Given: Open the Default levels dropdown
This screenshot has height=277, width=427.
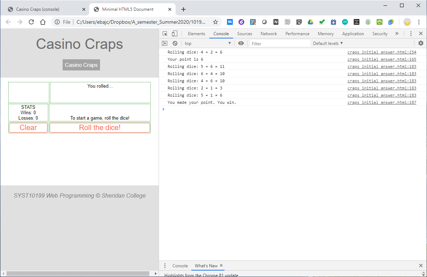Looking at the screenshot, I should coord(328,43).
